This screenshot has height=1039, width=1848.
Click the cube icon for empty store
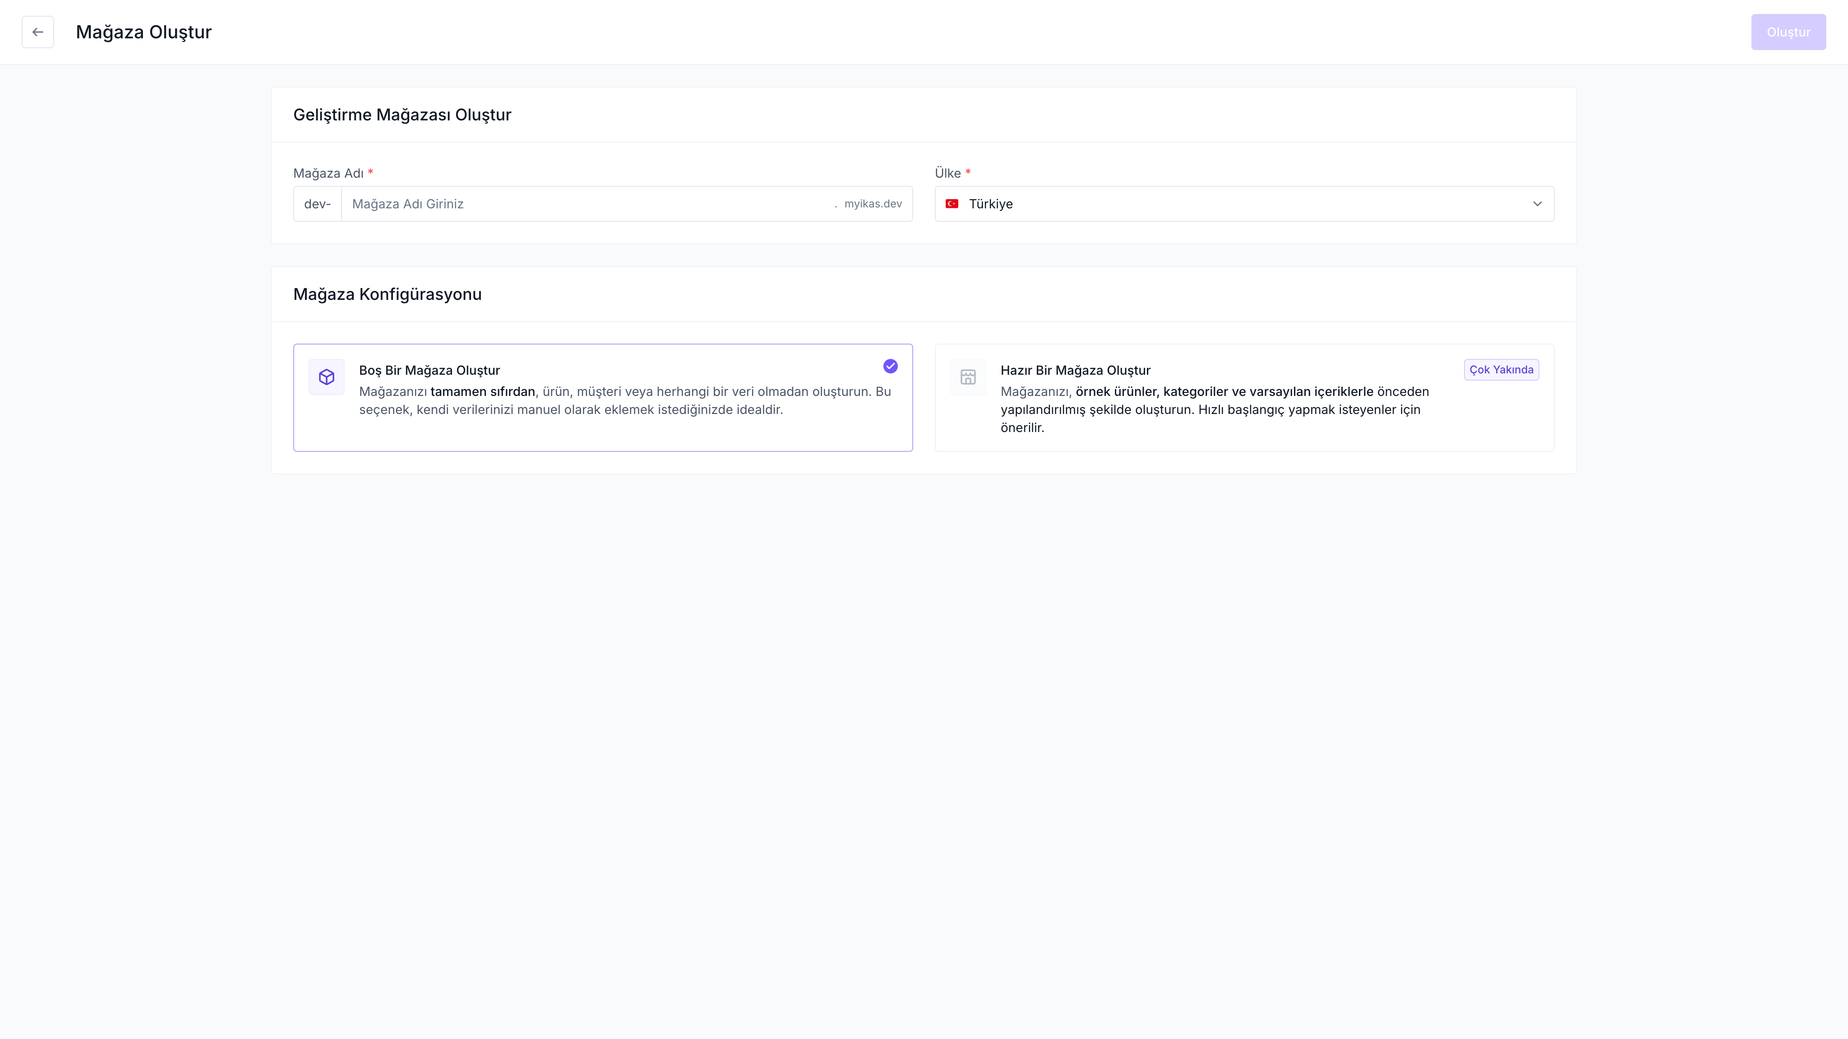pos(326,377)
